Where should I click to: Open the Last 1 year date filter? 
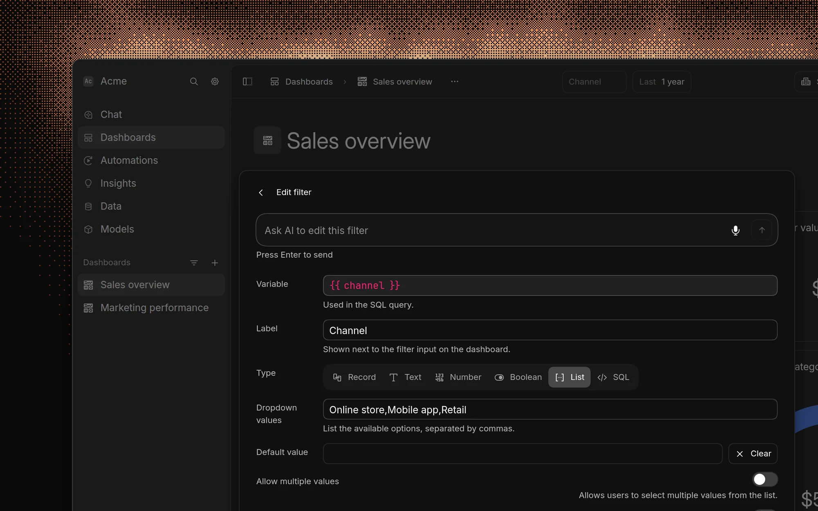tap(662, 82)
